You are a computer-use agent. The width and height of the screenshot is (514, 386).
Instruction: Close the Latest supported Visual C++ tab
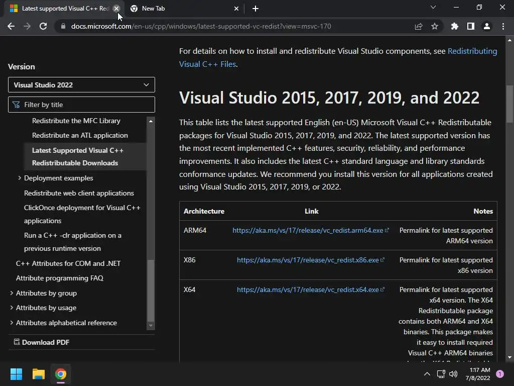click(116, 9)
